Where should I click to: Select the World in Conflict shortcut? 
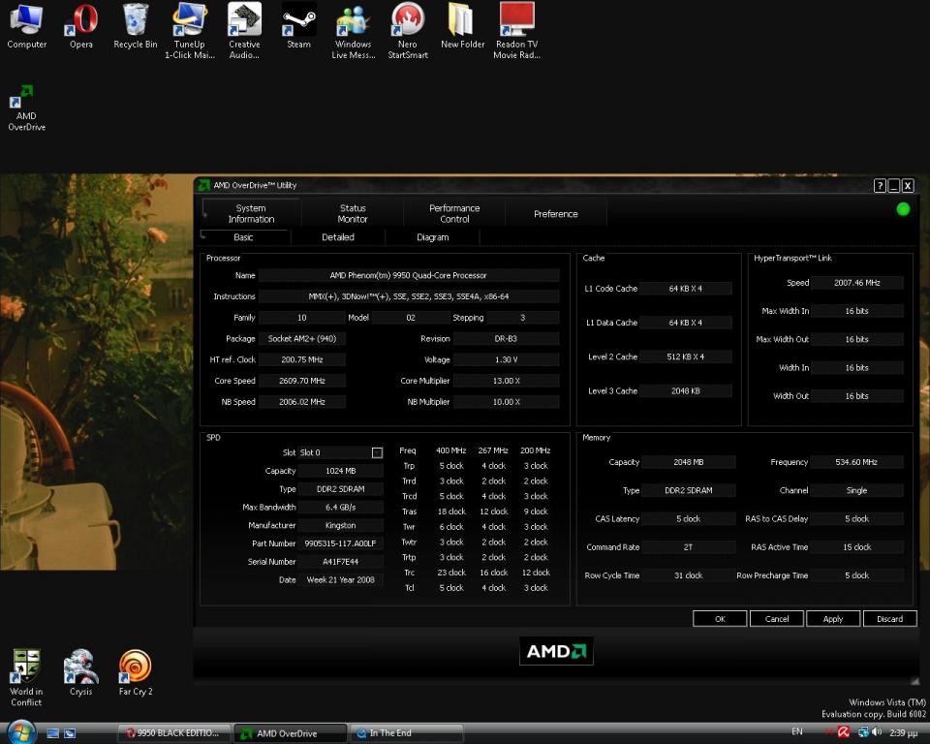tap(26, 677)
